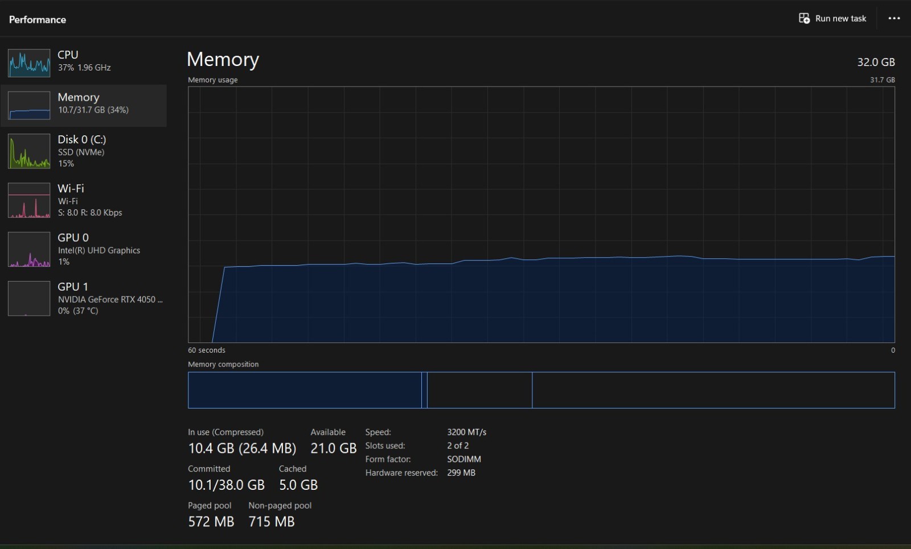Click the in-use segment of memory composition
911x549 pixels.
pos(305,390)
